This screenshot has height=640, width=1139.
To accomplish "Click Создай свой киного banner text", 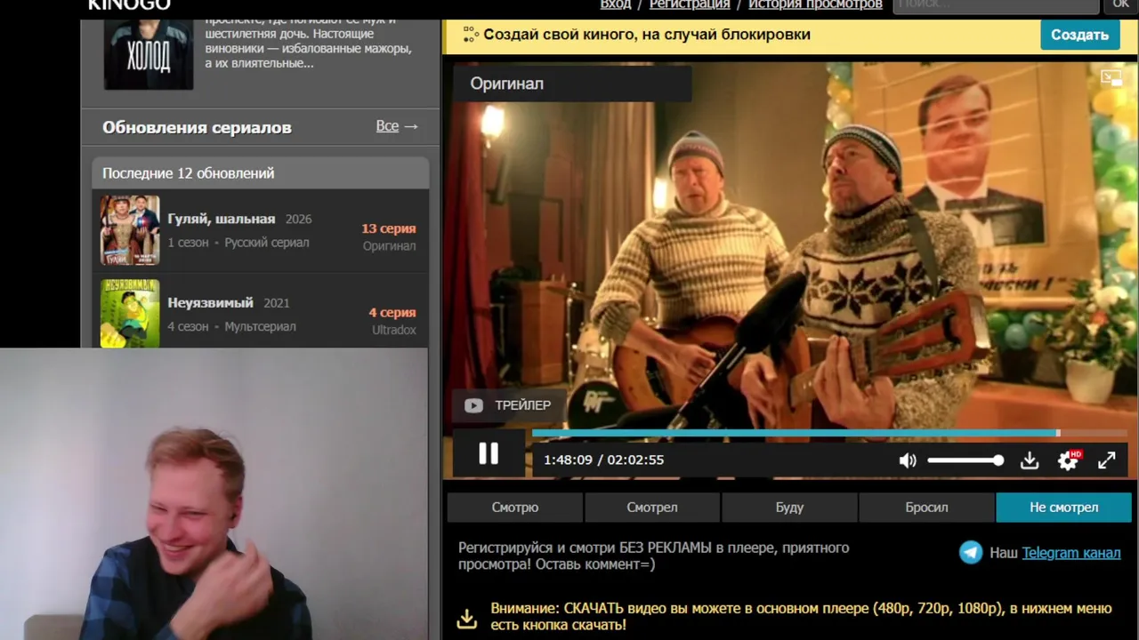I will tap(647, 35).
